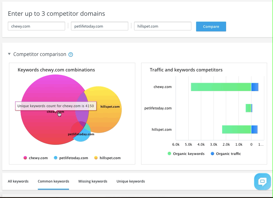Viewport: 273px width, 198px height.
Task: Click the 3.0k axis value
Action: [214, 145]
